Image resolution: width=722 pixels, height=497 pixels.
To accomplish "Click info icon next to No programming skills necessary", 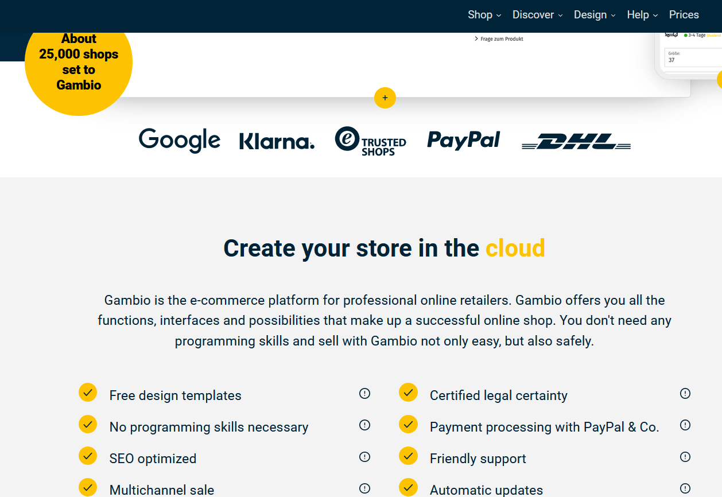I will (x=364, y=425).
